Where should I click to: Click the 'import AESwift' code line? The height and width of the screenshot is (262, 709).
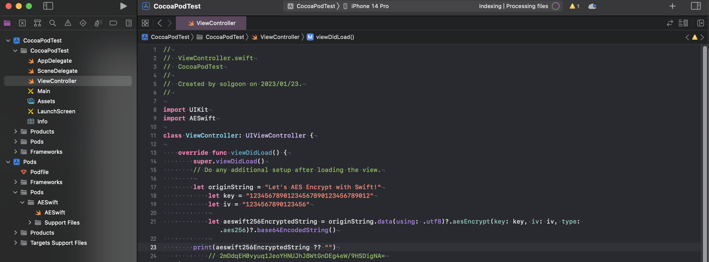pyautogui.click(x=189, y=118)
